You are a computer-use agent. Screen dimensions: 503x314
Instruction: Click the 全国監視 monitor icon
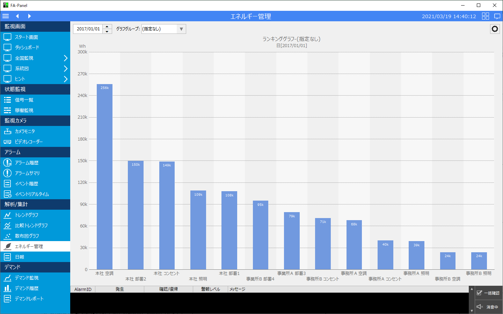pos(7,58)
